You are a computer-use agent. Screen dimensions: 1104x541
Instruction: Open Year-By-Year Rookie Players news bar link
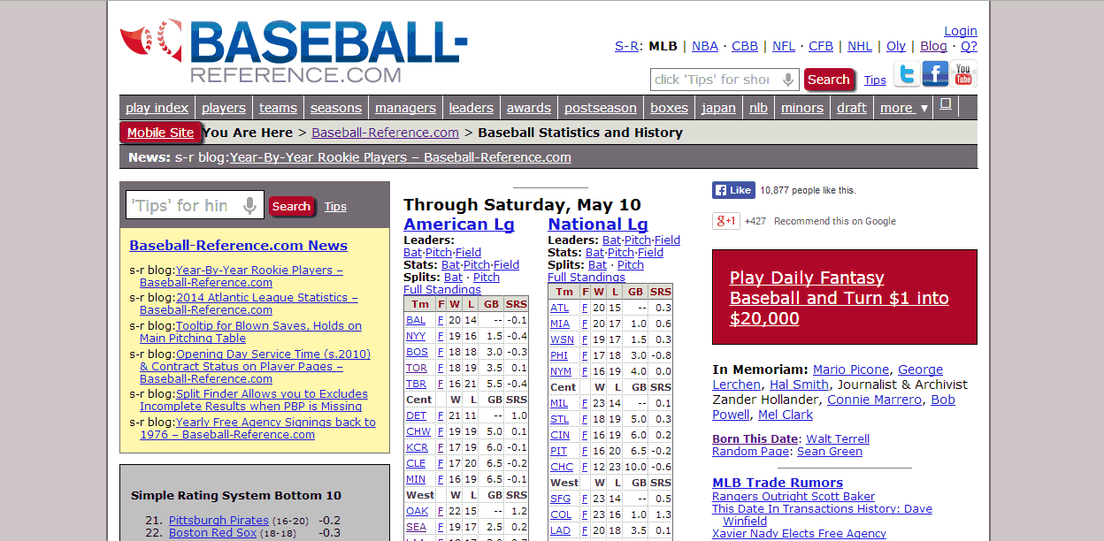pos(400,157)
